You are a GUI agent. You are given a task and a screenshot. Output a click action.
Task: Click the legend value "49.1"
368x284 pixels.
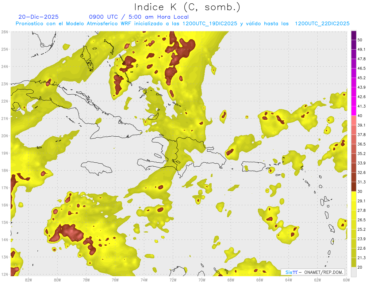point(362,49)
